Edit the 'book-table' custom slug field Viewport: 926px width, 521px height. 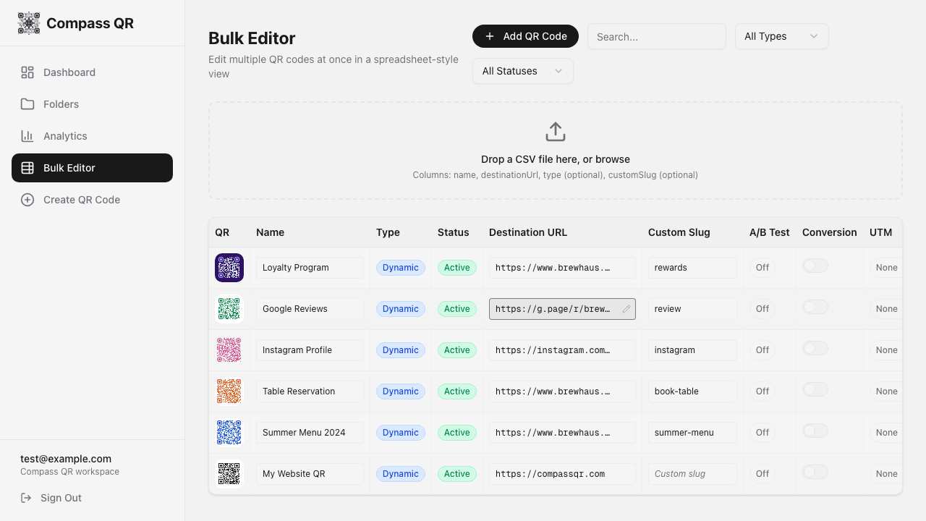(692, 391)
